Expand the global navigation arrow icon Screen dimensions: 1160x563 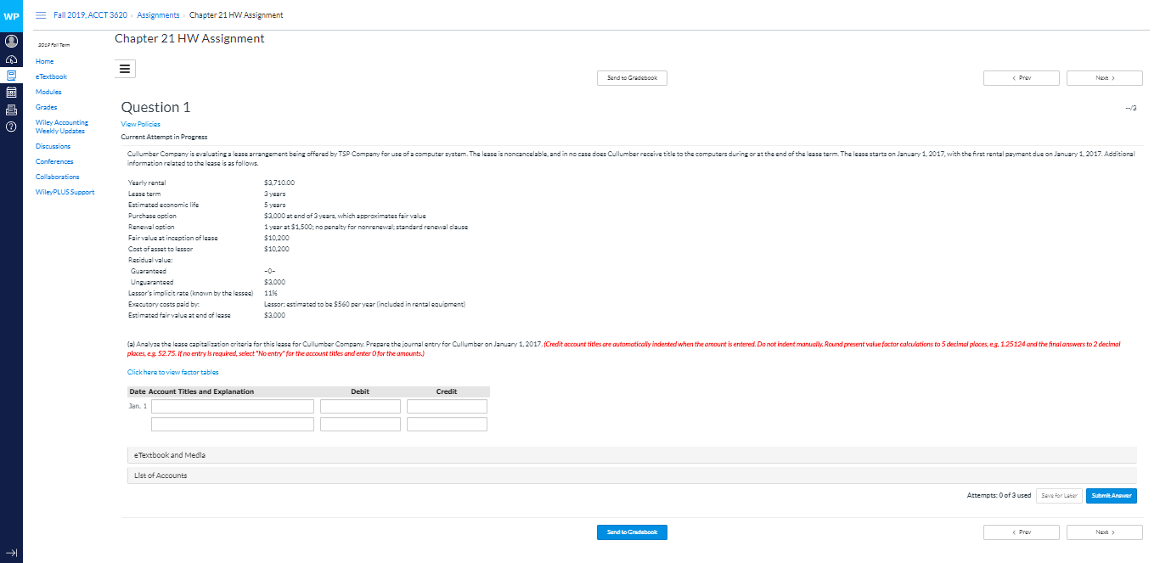click(x=11, y=552)
